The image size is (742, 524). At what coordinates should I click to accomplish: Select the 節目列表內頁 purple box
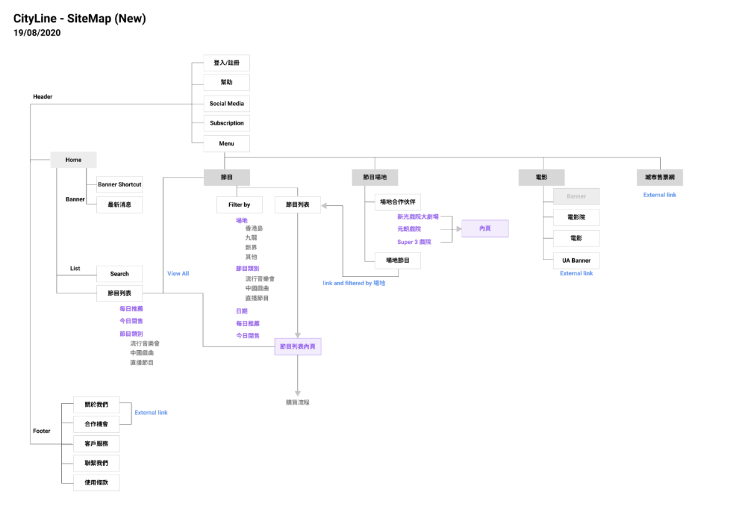coord(297,346)
